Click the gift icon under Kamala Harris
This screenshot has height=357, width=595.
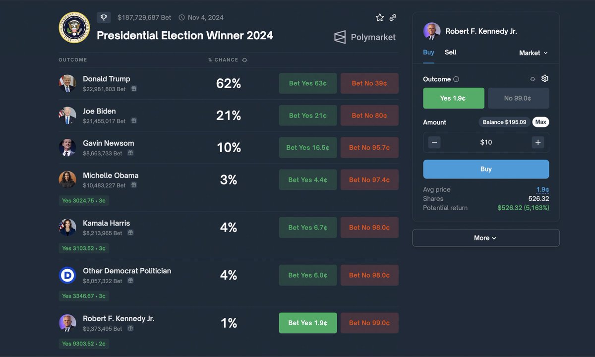point(130,233)
